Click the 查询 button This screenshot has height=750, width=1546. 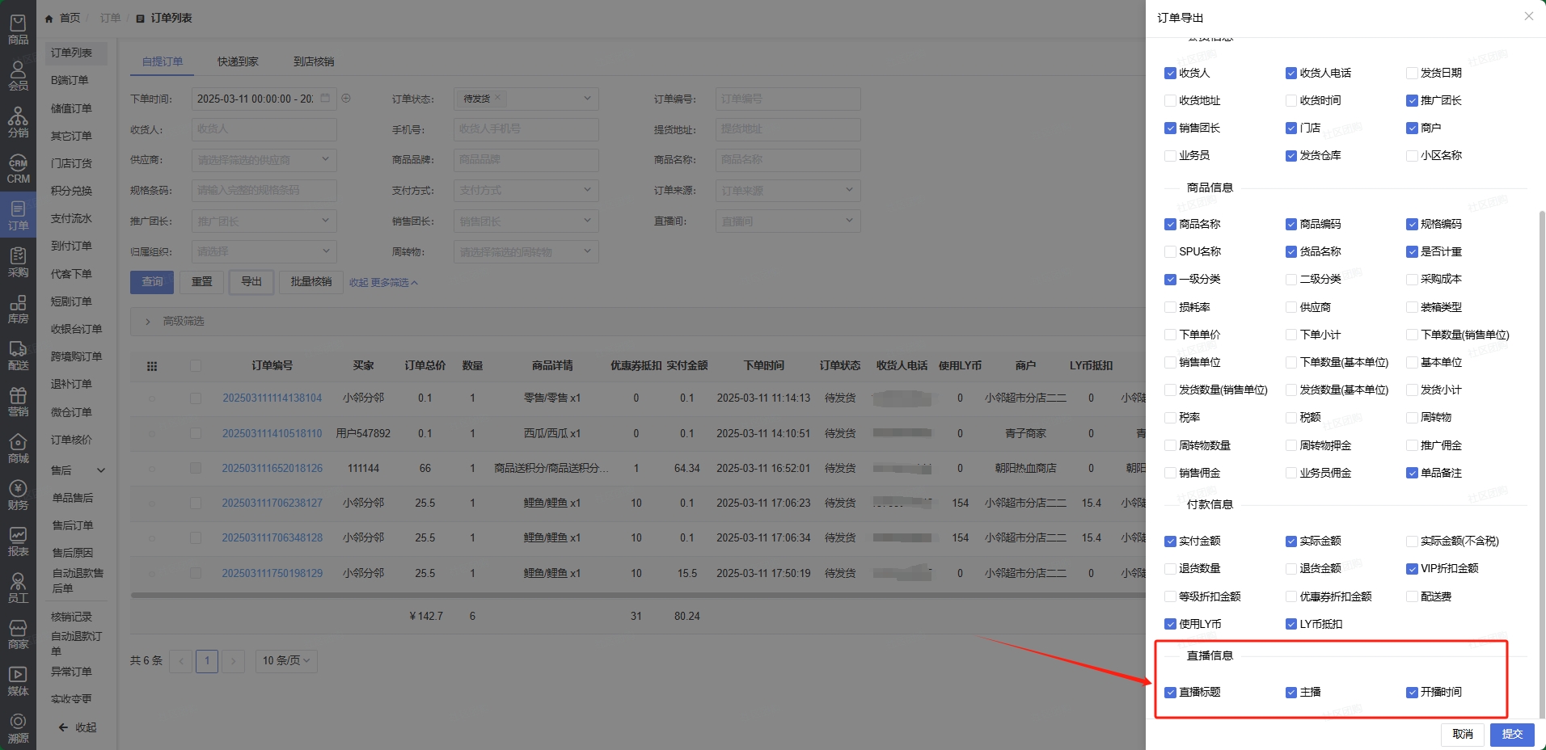click(152, 282)
